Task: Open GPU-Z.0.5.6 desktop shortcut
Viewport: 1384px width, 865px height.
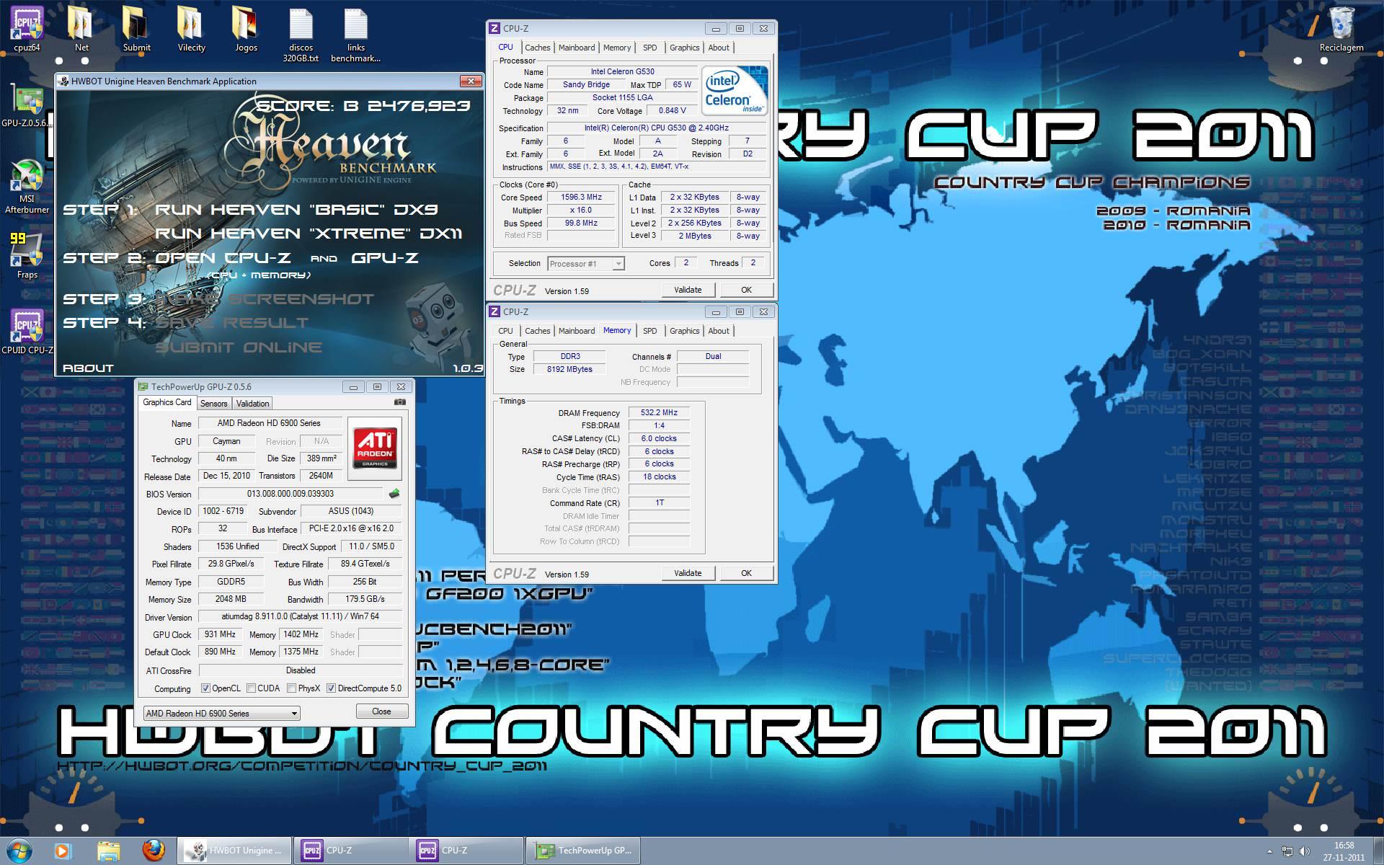Action: point(27,105)
